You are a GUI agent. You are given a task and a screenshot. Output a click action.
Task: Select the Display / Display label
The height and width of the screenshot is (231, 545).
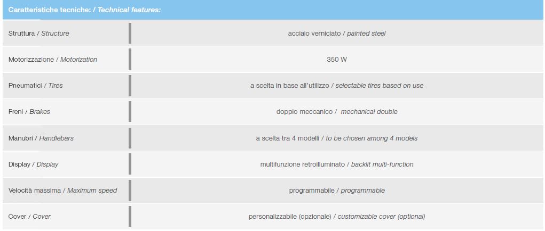(x=34, y=164)
